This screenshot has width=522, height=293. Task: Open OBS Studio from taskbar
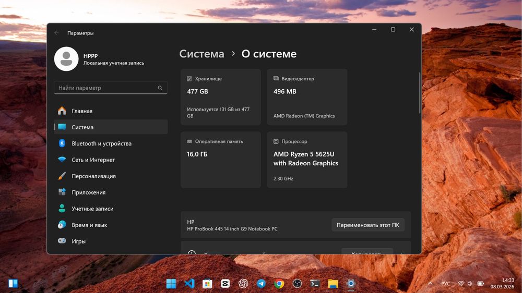[x=297, y=284]
